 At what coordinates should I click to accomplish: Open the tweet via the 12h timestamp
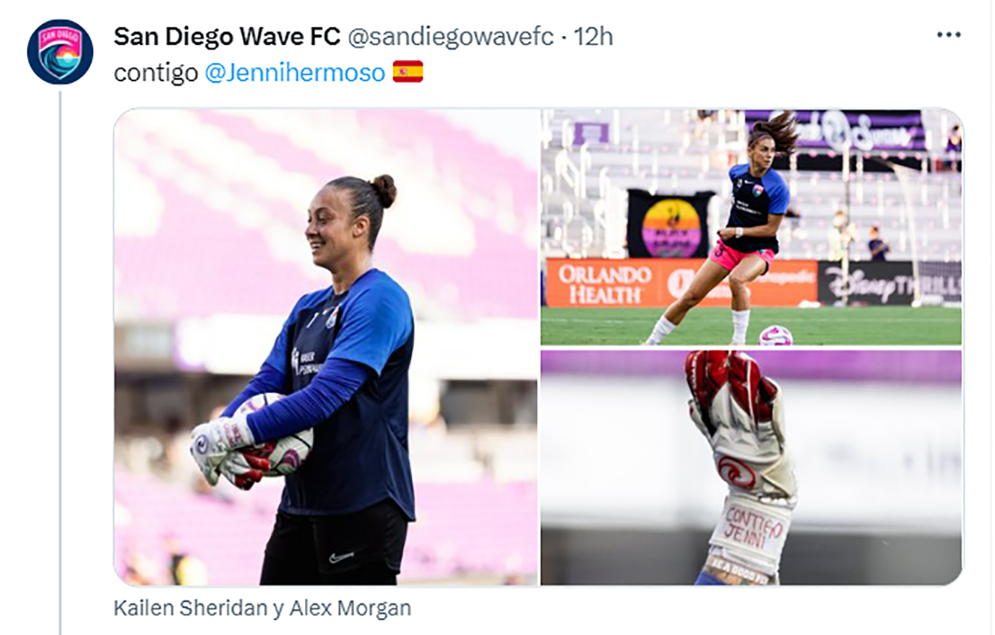[593, 36]
